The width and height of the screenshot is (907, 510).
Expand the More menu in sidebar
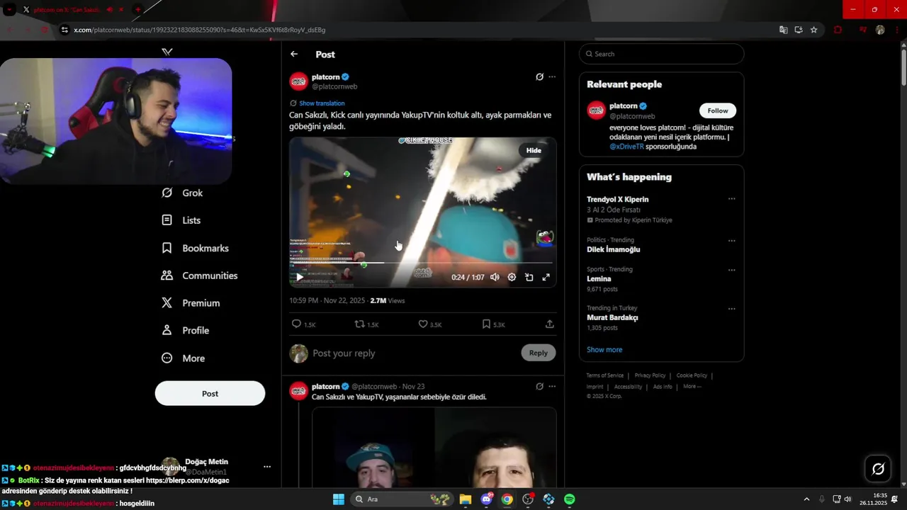(184, 358)
